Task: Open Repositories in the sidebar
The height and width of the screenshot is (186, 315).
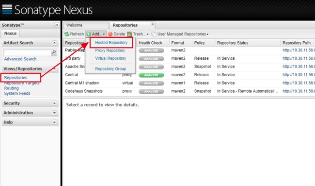Action: 16,78
